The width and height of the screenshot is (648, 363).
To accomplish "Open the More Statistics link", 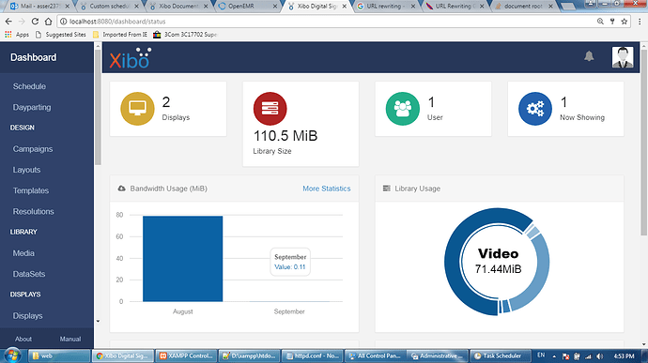I will tap(327, 189).
